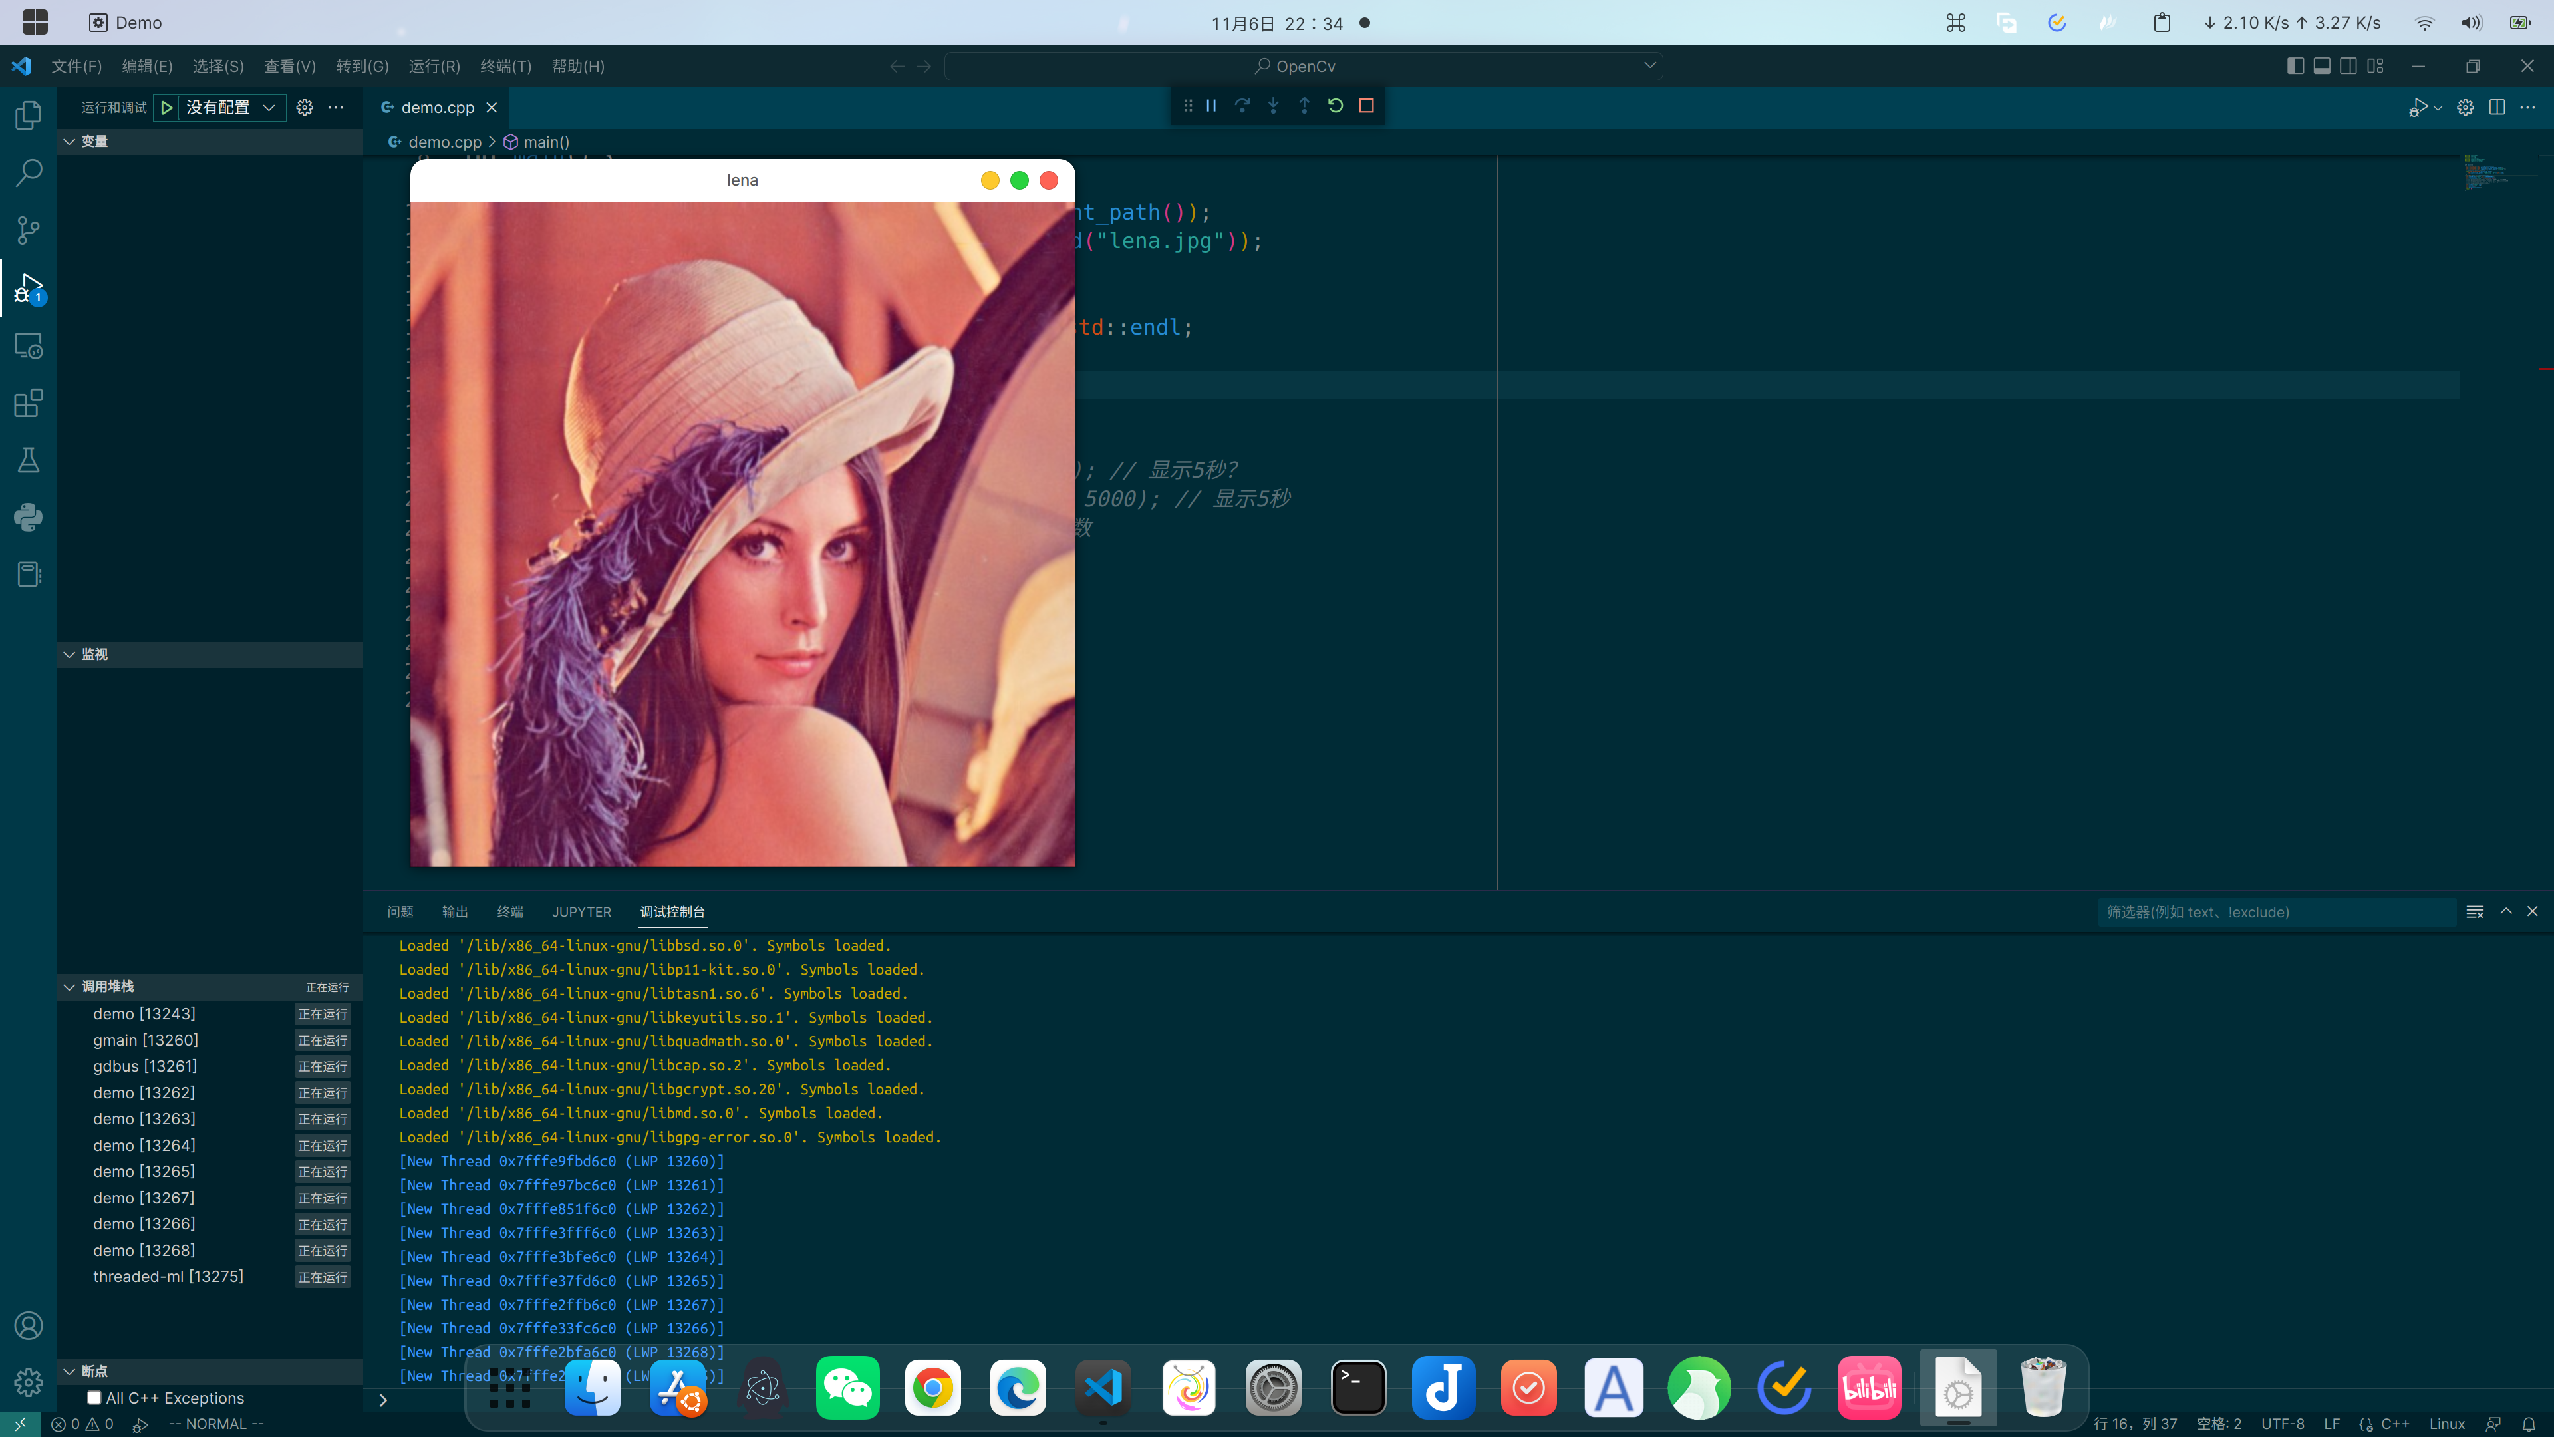Select the demo [13262] thread
The width and height of the screenshot is (2554, 1437).
(x=144, y=1092)
